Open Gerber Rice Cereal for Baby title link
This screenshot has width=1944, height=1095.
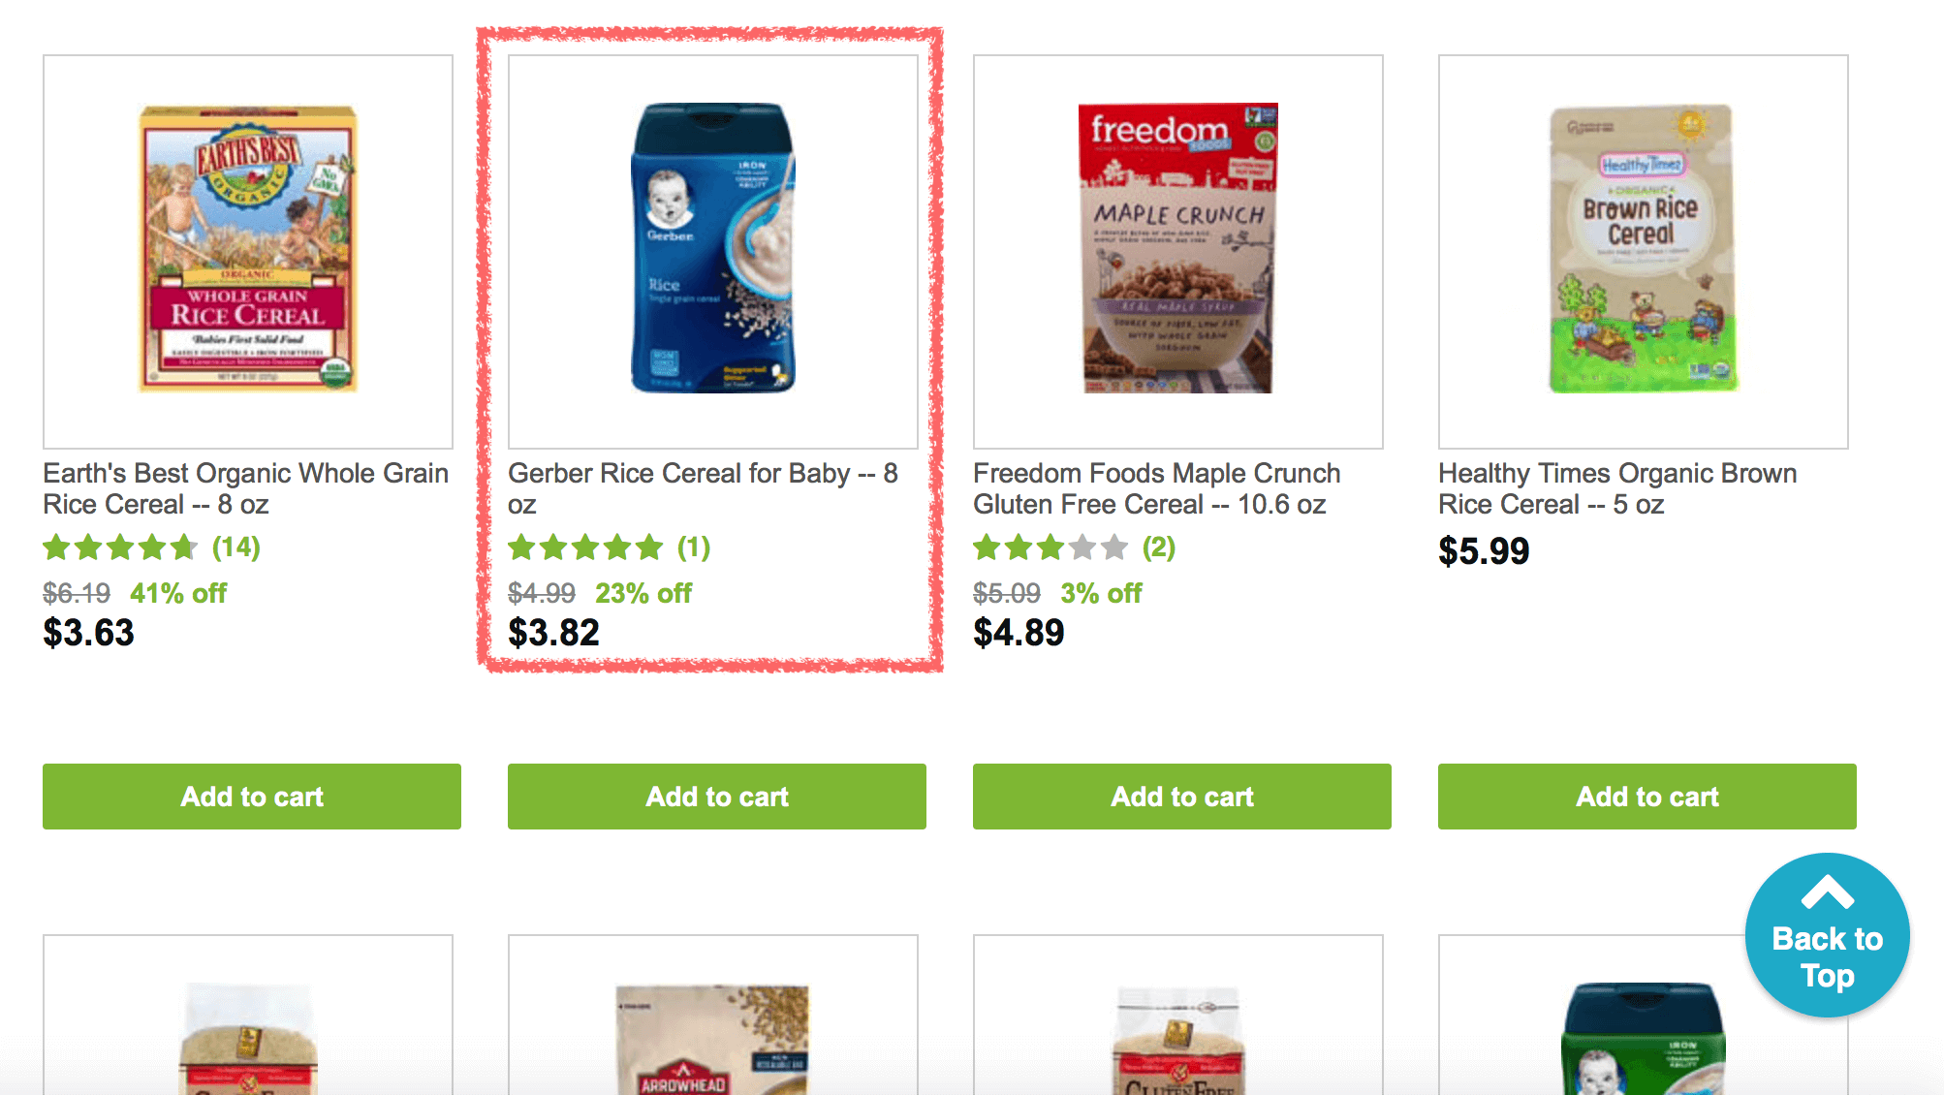704,488
